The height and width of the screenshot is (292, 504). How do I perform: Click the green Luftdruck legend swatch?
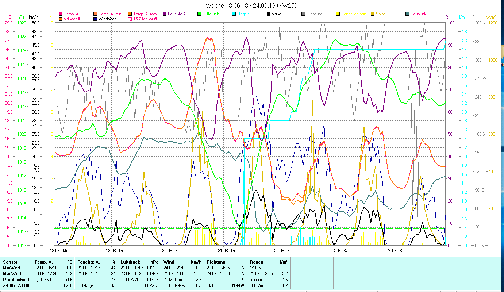coord(199,14)
